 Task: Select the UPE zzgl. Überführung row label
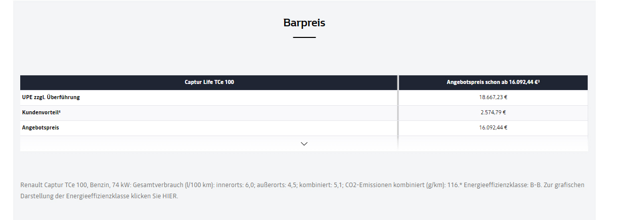click(x=51, y=97)
